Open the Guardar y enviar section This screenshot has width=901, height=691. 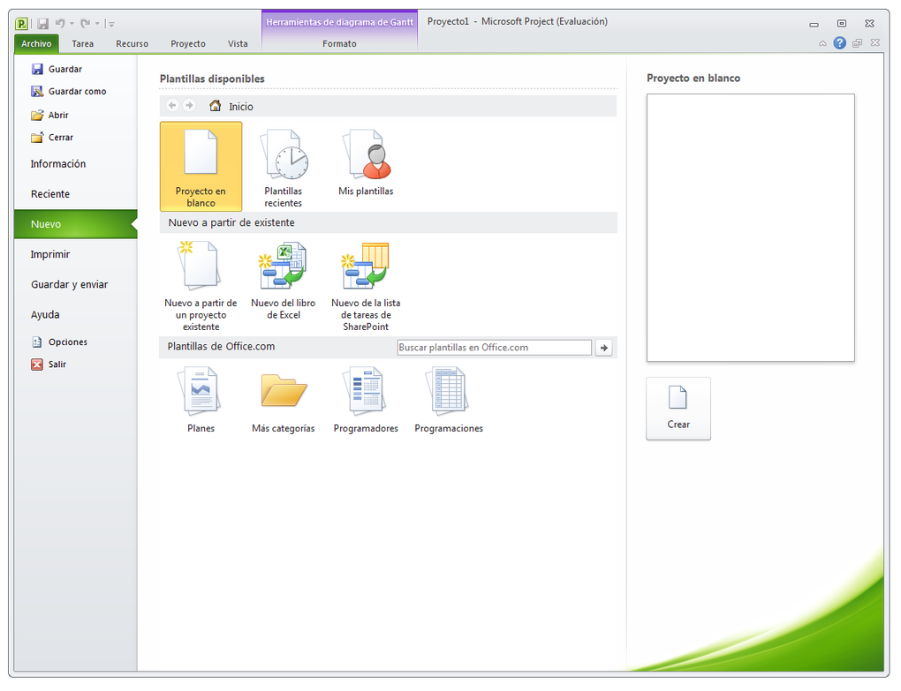70,285
